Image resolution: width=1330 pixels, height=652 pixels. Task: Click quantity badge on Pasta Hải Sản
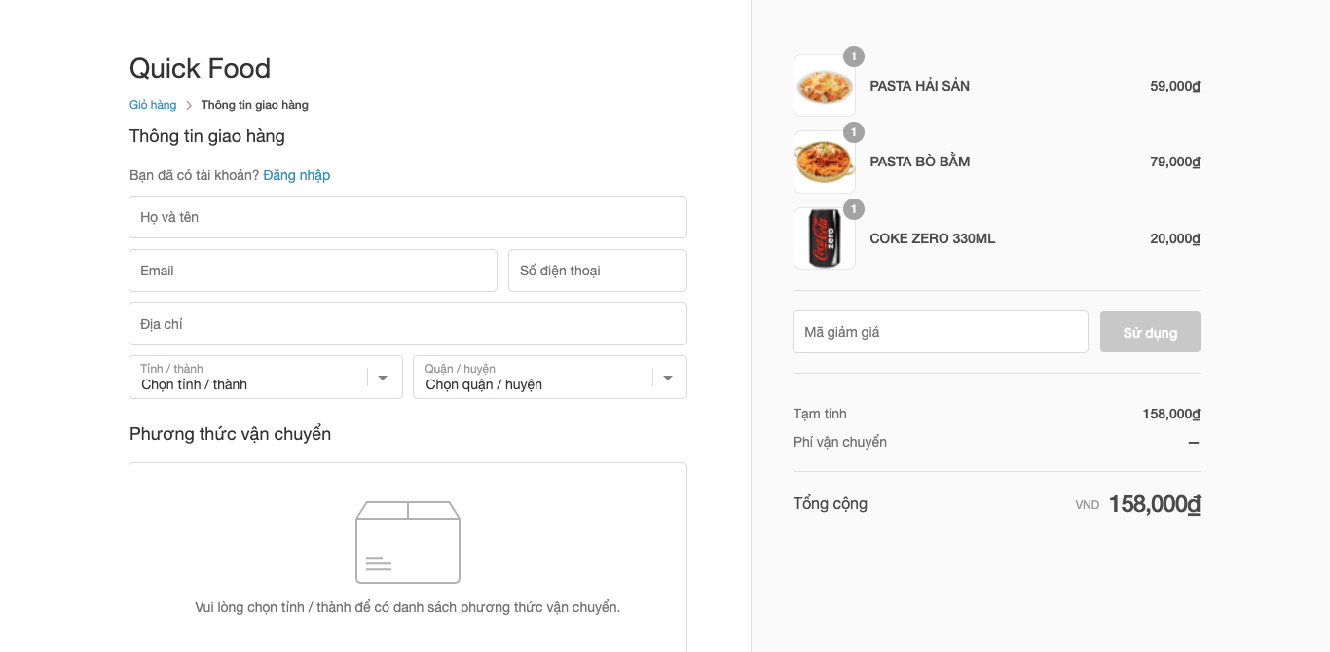(854, 56)
